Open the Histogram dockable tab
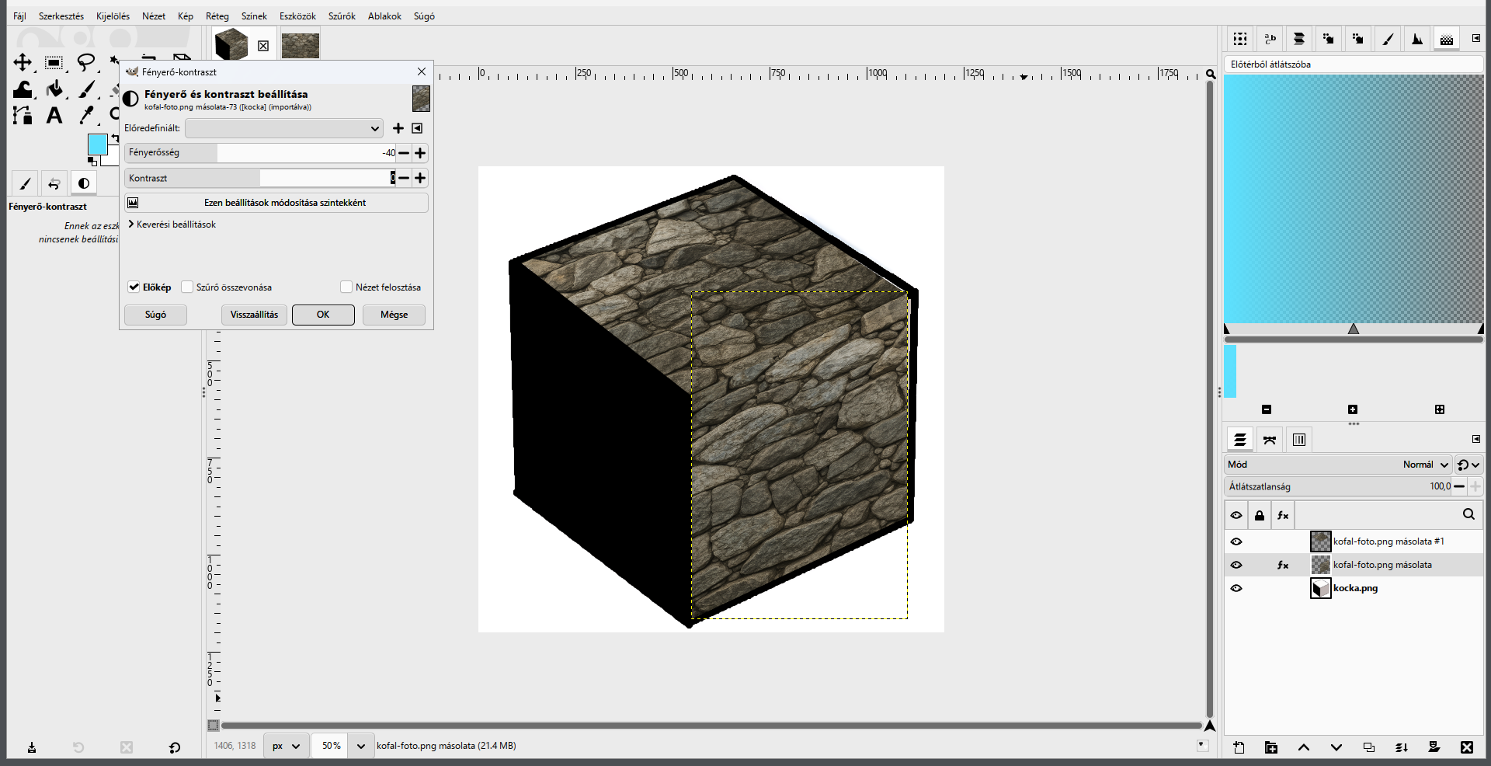Viewport: 1491px width, 766px height. click(x=1417, y=39)
